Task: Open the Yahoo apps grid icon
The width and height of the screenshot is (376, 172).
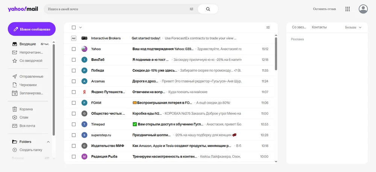Action: [x=347, y=9]
